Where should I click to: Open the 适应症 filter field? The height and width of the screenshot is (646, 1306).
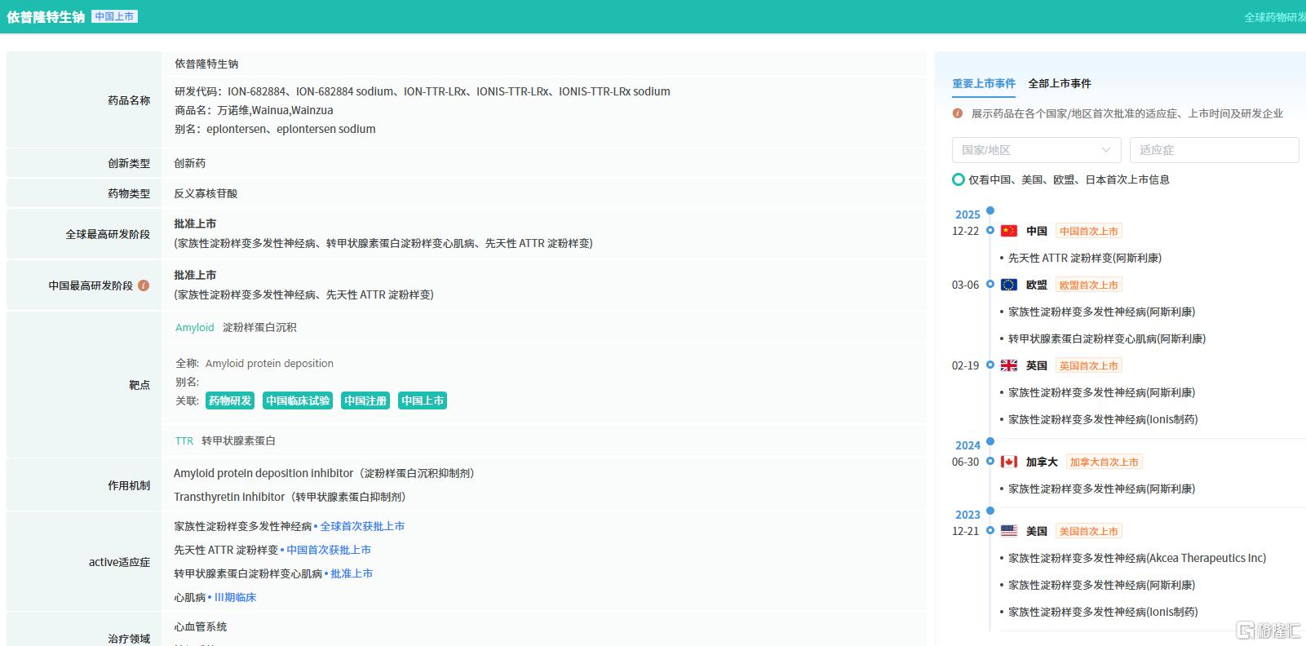coord(1214,150)
